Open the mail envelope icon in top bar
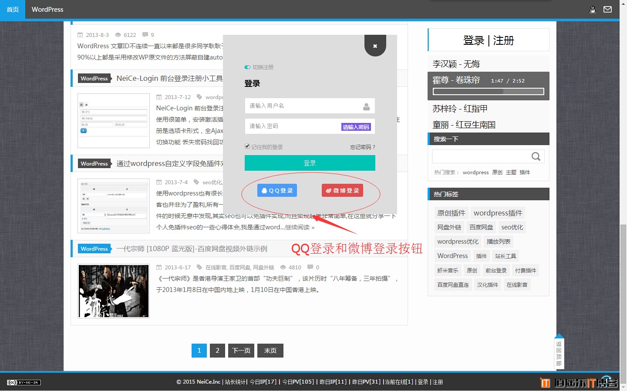627x391 pixels. [x=607, y=10]
